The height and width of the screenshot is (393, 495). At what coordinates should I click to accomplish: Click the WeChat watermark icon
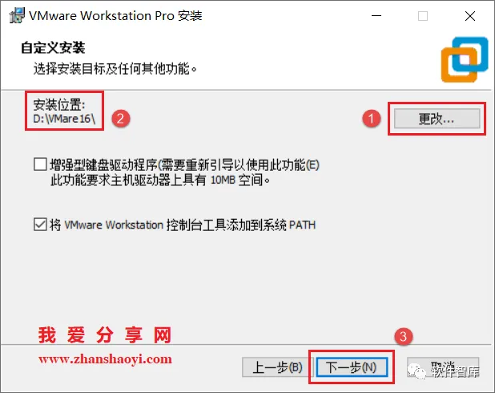pyautogui.click(x=417, y=371)
